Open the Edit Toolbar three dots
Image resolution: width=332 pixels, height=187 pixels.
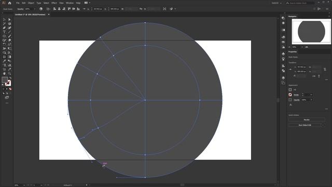7,103
